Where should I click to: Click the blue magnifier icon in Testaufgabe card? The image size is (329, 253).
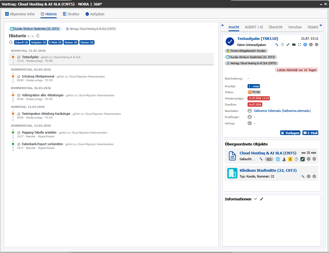(305, 45)
